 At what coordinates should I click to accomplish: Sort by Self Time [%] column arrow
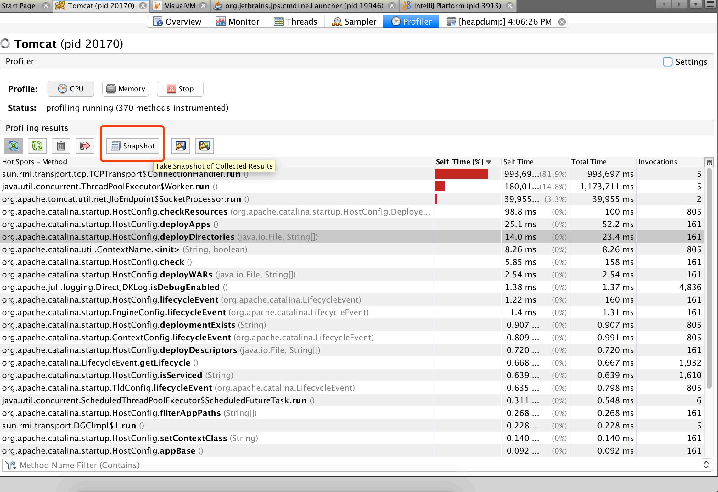(489, 162)
